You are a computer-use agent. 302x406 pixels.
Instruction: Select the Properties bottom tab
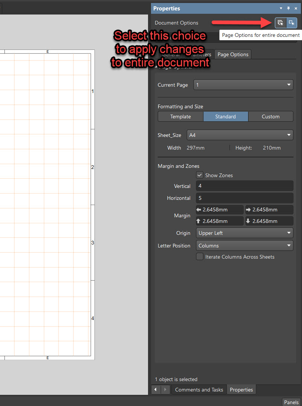pos(241,390)
